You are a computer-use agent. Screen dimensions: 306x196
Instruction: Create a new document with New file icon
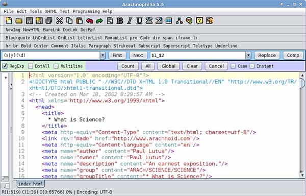click(9, 21)
